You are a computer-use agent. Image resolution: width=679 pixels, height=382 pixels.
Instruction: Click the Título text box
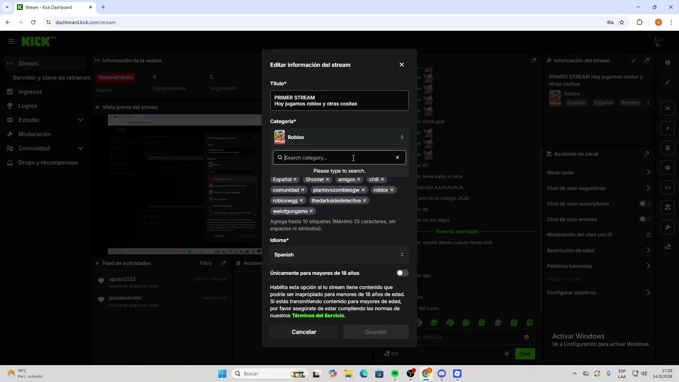click(339, 101)
